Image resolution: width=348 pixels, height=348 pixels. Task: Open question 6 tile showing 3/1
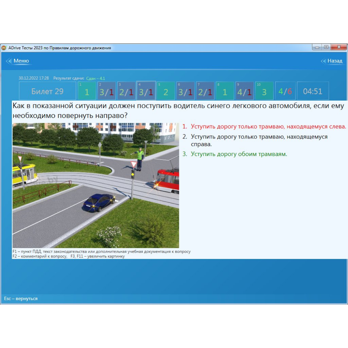(185, 91)
